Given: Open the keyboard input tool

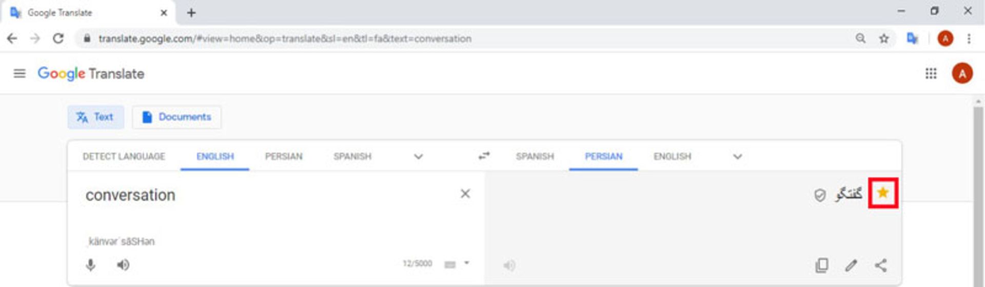Looking at the screenshot, I should (x=450, y=264).
